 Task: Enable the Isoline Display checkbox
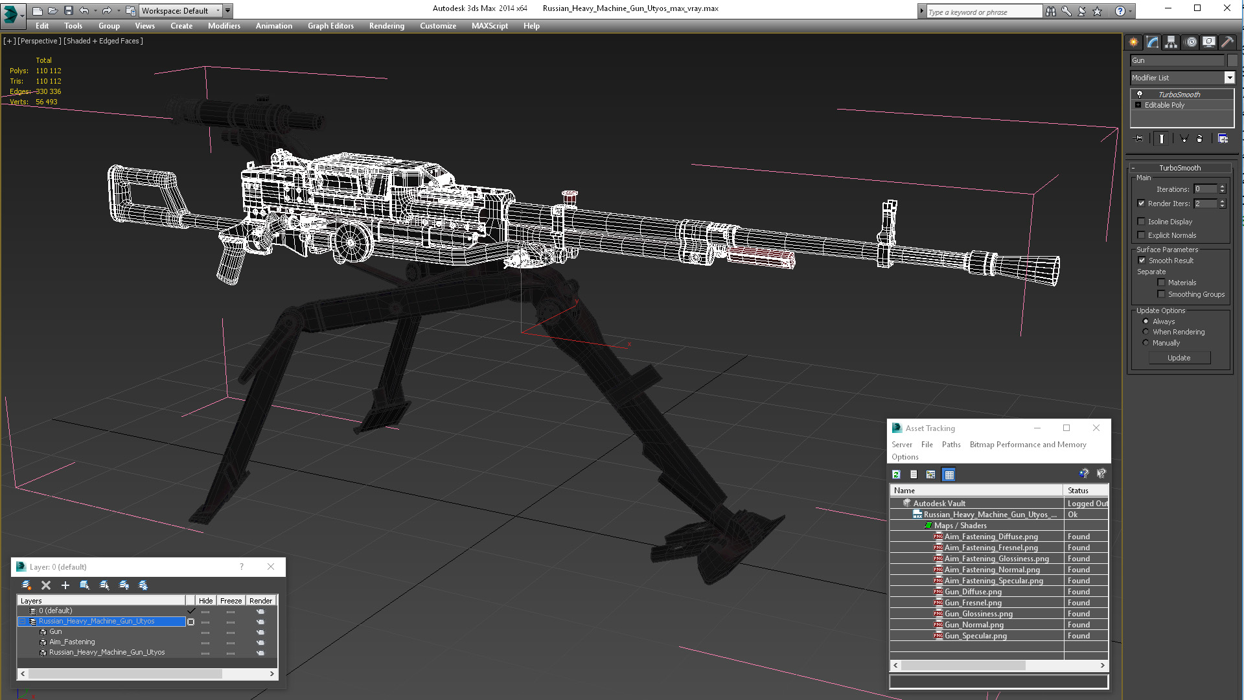(1142, 222)
